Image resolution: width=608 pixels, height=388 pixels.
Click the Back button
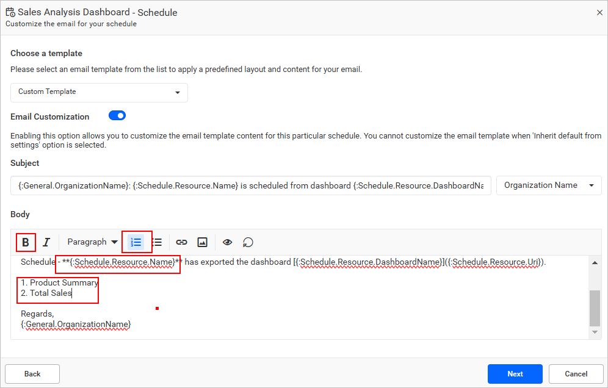[32, 374]
